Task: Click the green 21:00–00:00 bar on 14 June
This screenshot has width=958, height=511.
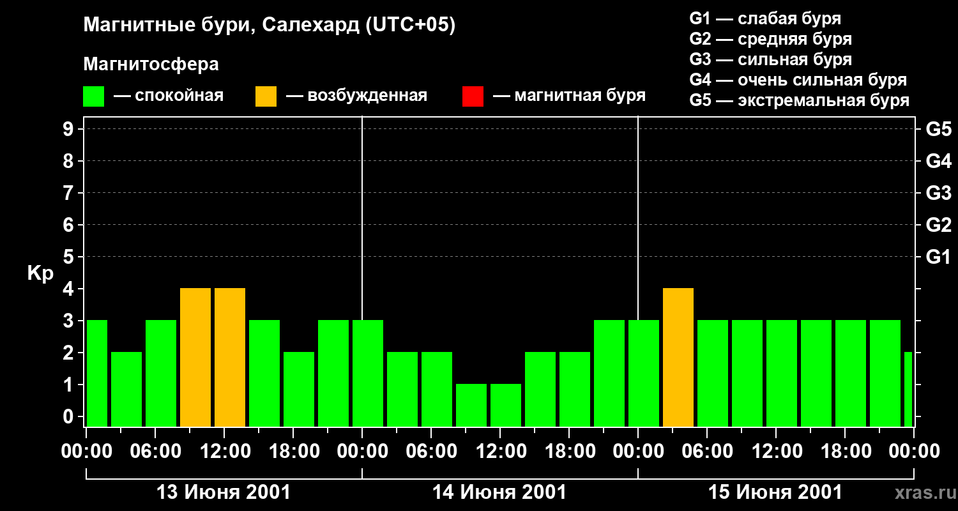Action: click(x=609, y=374)
